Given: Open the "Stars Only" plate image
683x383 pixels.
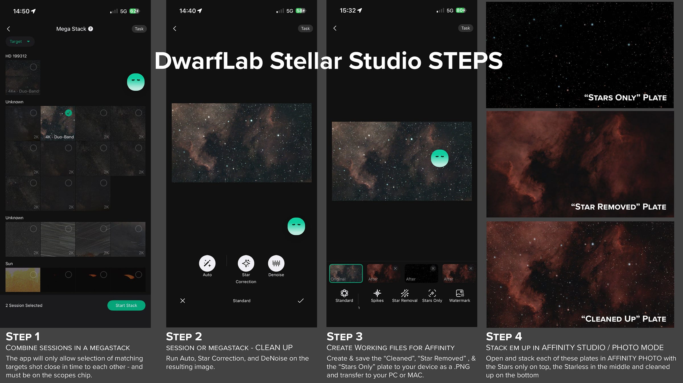Looking at the screenshot, I should point(580,55).
